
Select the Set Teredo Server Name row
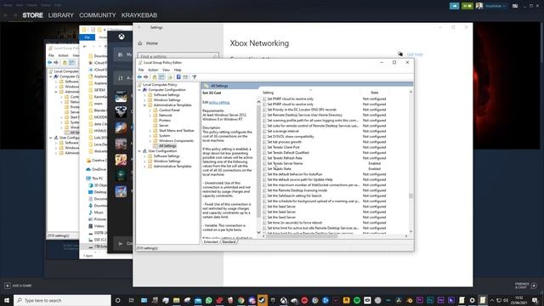[325, 163]
